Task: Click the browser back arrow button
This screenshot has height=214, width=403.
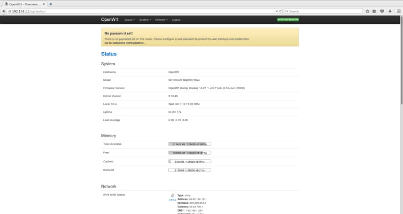Action: pos(4,11)
